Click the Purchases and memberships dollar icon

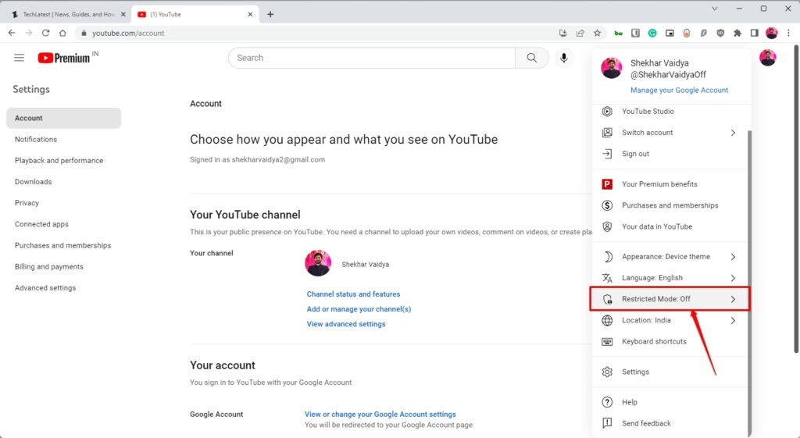click(607, 205)
